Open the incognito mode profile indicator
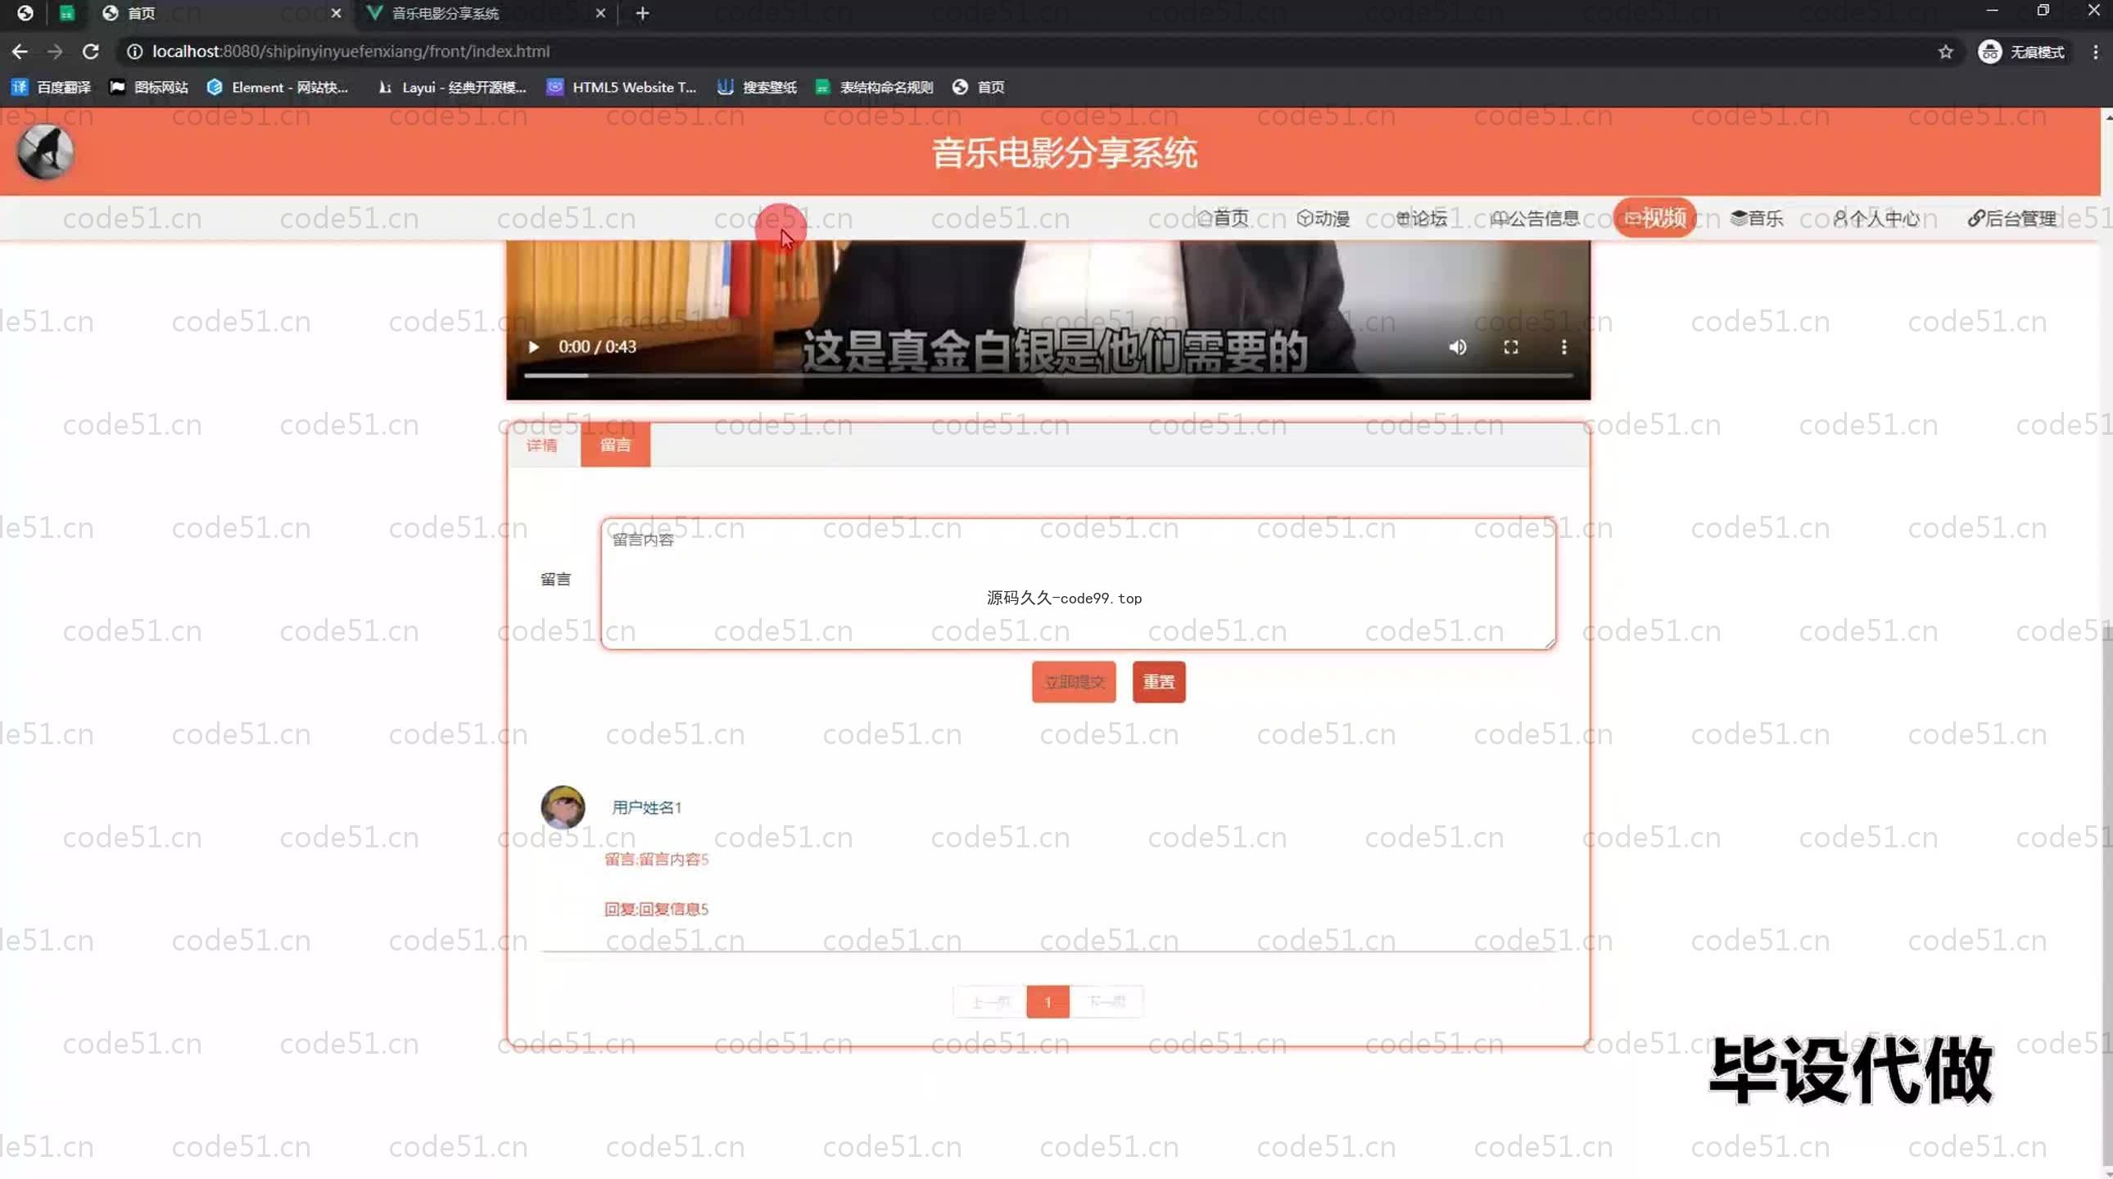Viewport: 2113px width, 1179px height. pyautogui.click(x=2021, y=52)
